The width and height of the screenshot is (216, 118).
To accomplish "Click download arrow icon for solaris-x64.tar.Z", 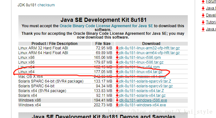I will click(117, 91).
